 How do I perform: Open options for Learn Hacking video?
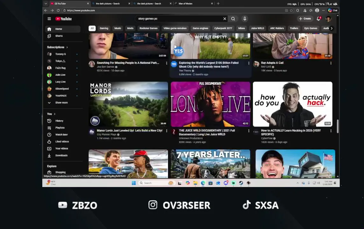pos(331,131)
